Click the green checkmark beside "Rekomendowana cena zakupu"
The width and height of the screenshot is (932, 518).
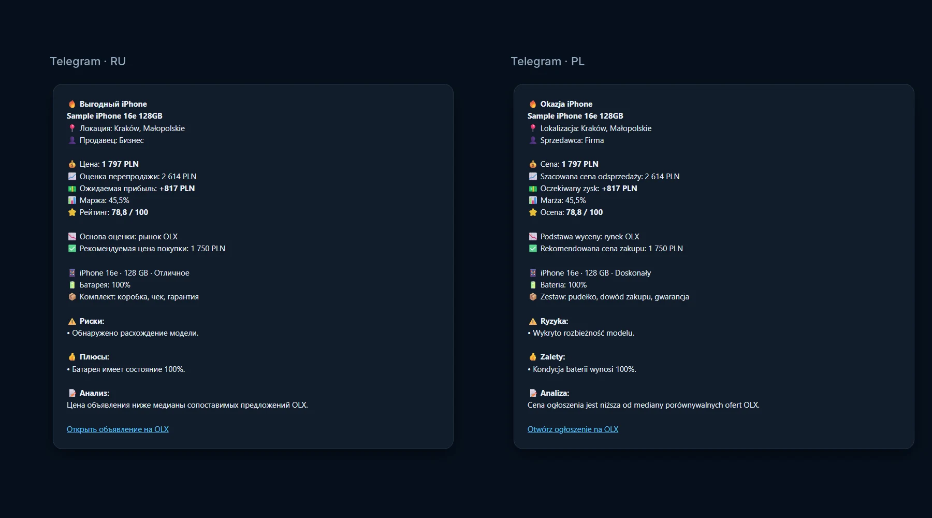click(x=533, y=249)
